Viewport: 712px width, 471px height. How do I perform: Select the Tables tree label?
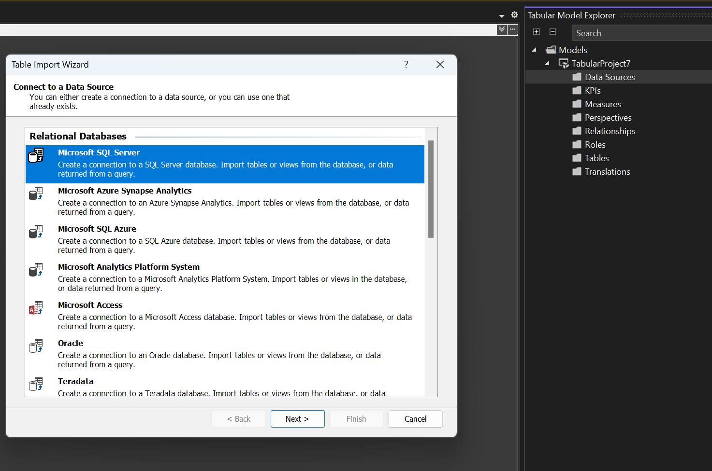tap(597, 158)
